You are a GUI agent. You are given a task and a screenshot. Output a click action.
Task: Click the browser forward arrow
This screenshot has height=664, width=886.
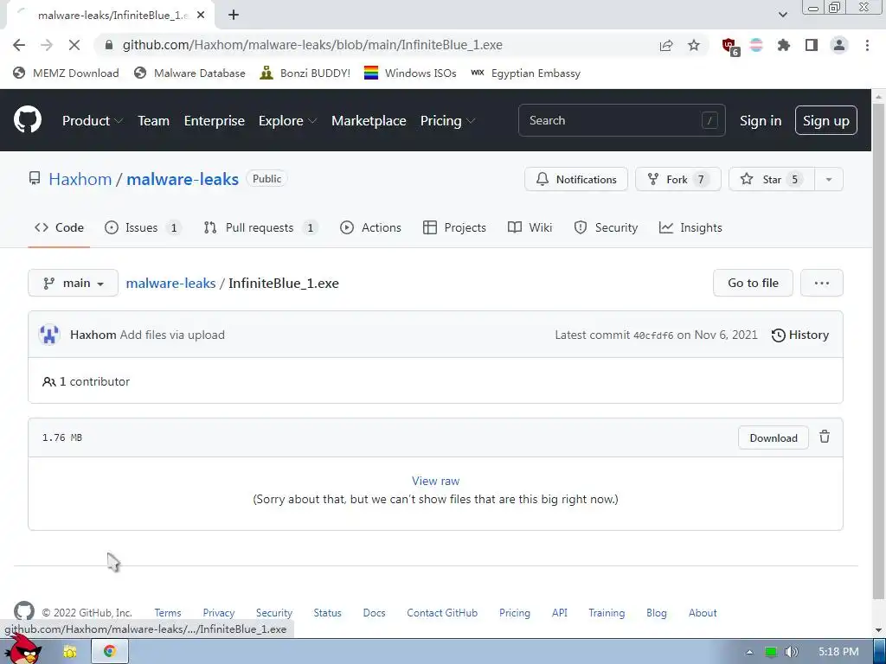tap(47, 45)
